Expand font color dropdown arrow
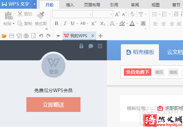Viewport: 183px width, 127px height. (x=137, y=23)
